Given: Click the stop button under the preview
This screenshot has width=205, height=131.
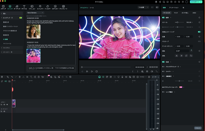Looking at the screenshot, I should coord(97,71).
